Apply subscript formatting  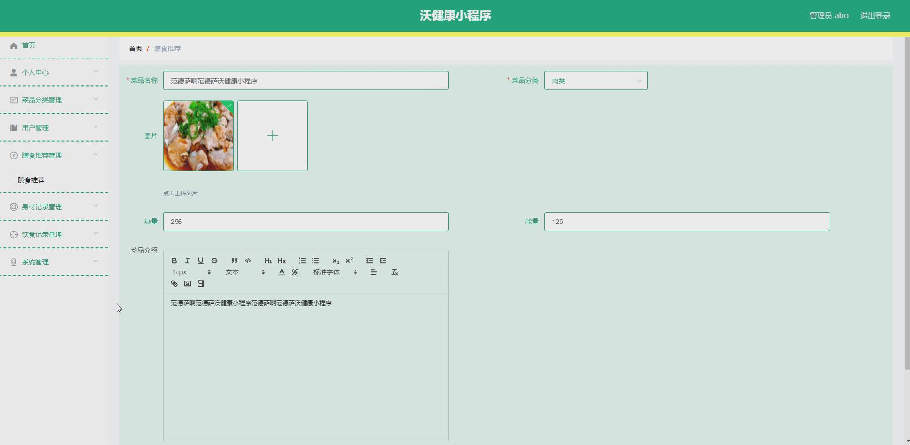336,261
